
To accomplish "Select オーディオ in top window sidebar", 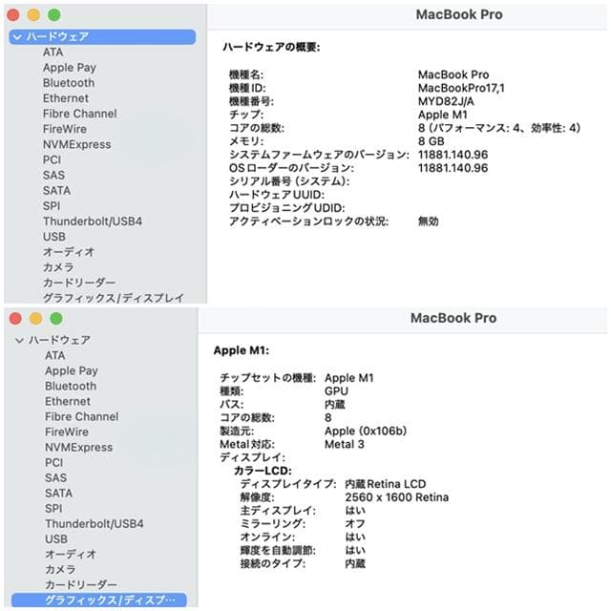I will point(69,252).
